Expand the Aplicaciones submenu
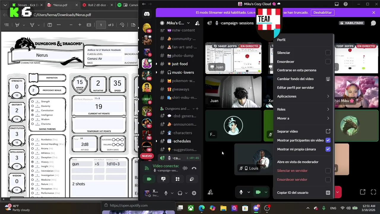The height and width of the screenshot is (214, 380). pos(303,96)
